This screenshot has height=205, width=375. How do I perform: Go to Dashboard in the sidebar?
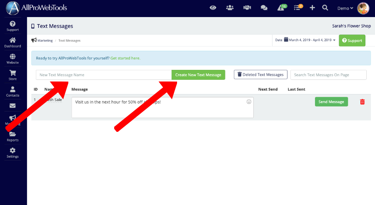click(12, 42)
